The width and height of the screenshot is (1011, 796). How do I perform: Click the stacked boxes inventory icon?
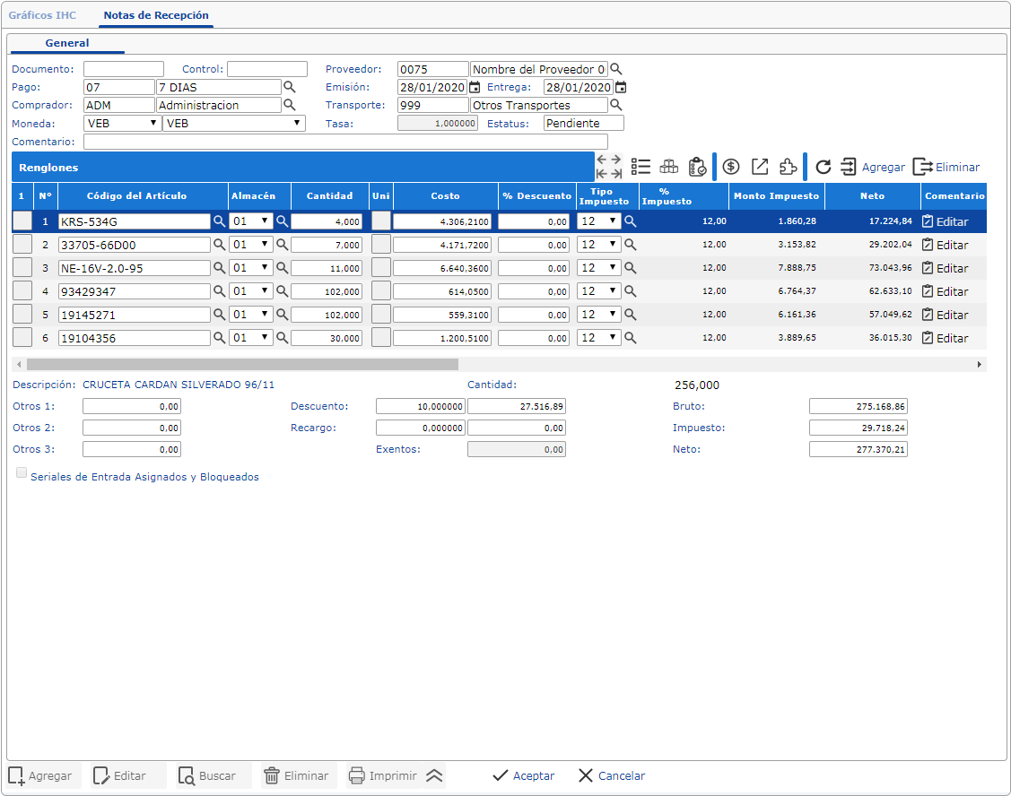(668, 167)
